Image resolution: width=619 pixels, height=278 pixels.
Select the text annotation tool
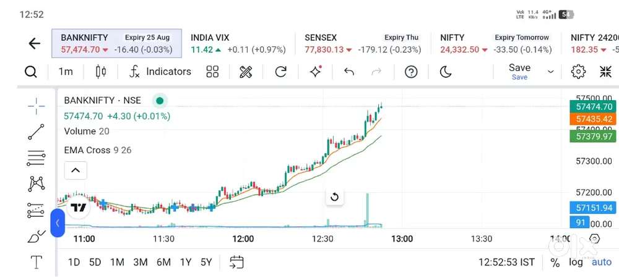(37, 262)
